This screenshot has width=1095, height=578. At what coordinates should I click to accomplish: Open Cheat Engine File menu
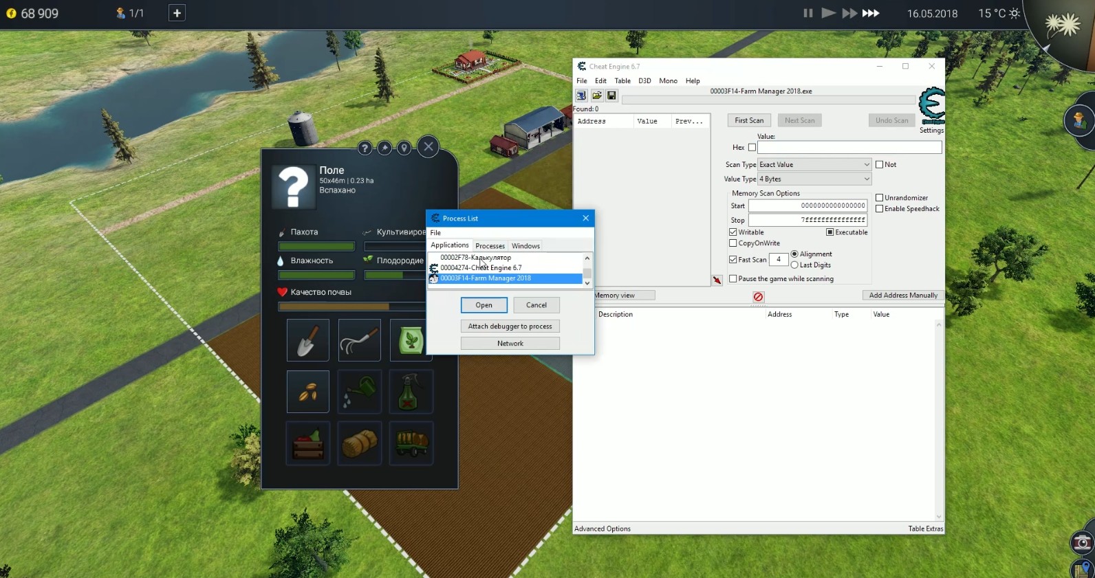point(582,81)
